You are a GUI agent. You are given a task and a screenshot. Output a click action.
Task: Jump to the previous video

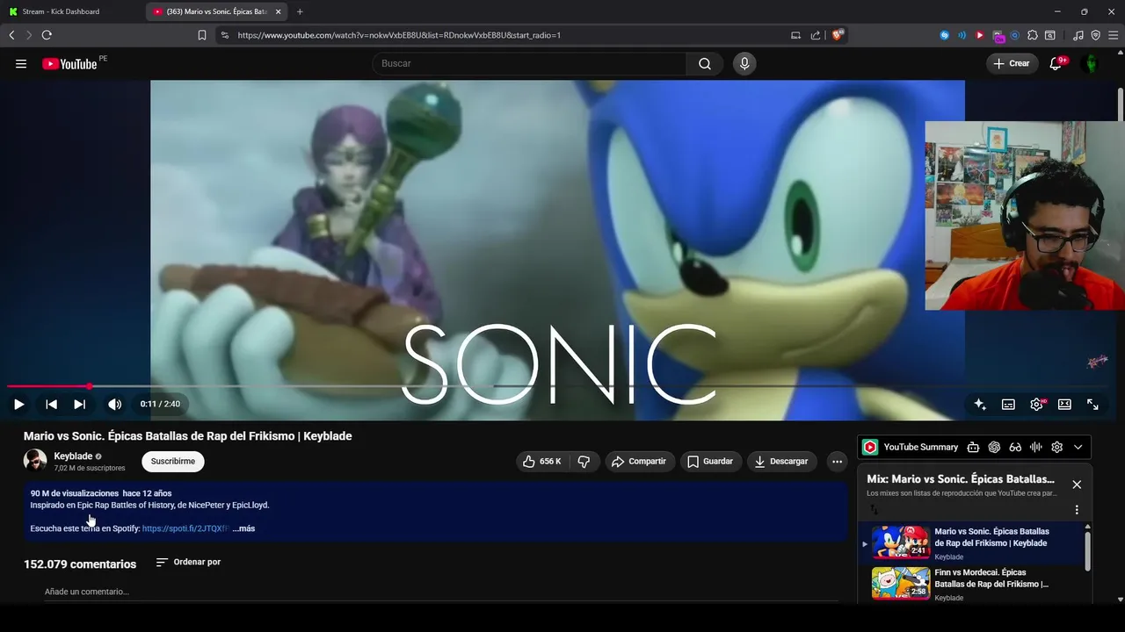pos(51,404)
